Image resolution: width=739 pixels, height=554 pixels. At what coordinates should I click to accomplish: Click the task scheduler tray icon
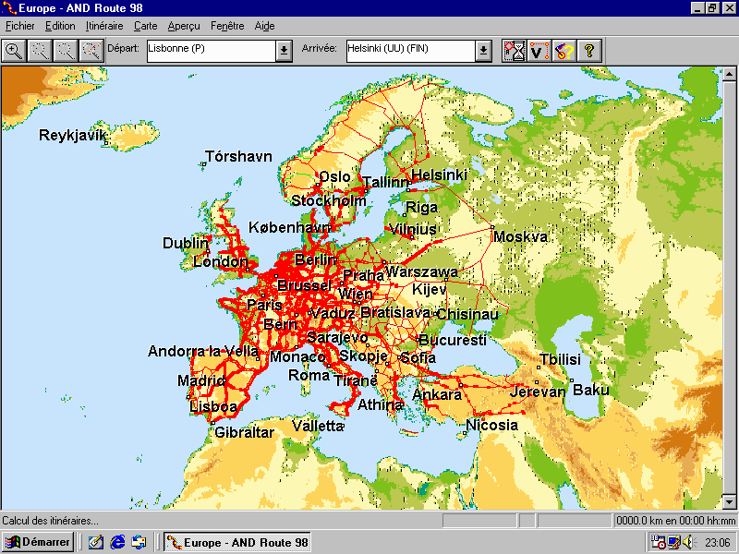(658, 542)
